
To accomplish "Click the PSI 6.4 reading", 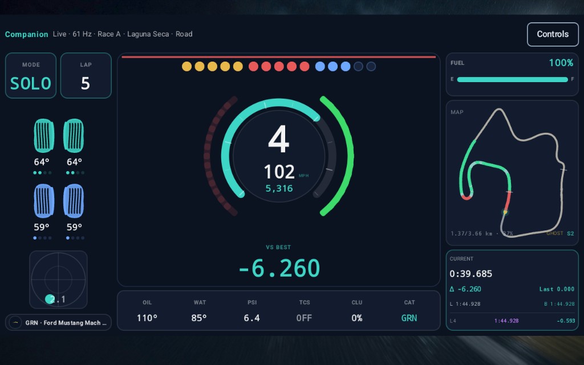I will (x=252, y=311).
